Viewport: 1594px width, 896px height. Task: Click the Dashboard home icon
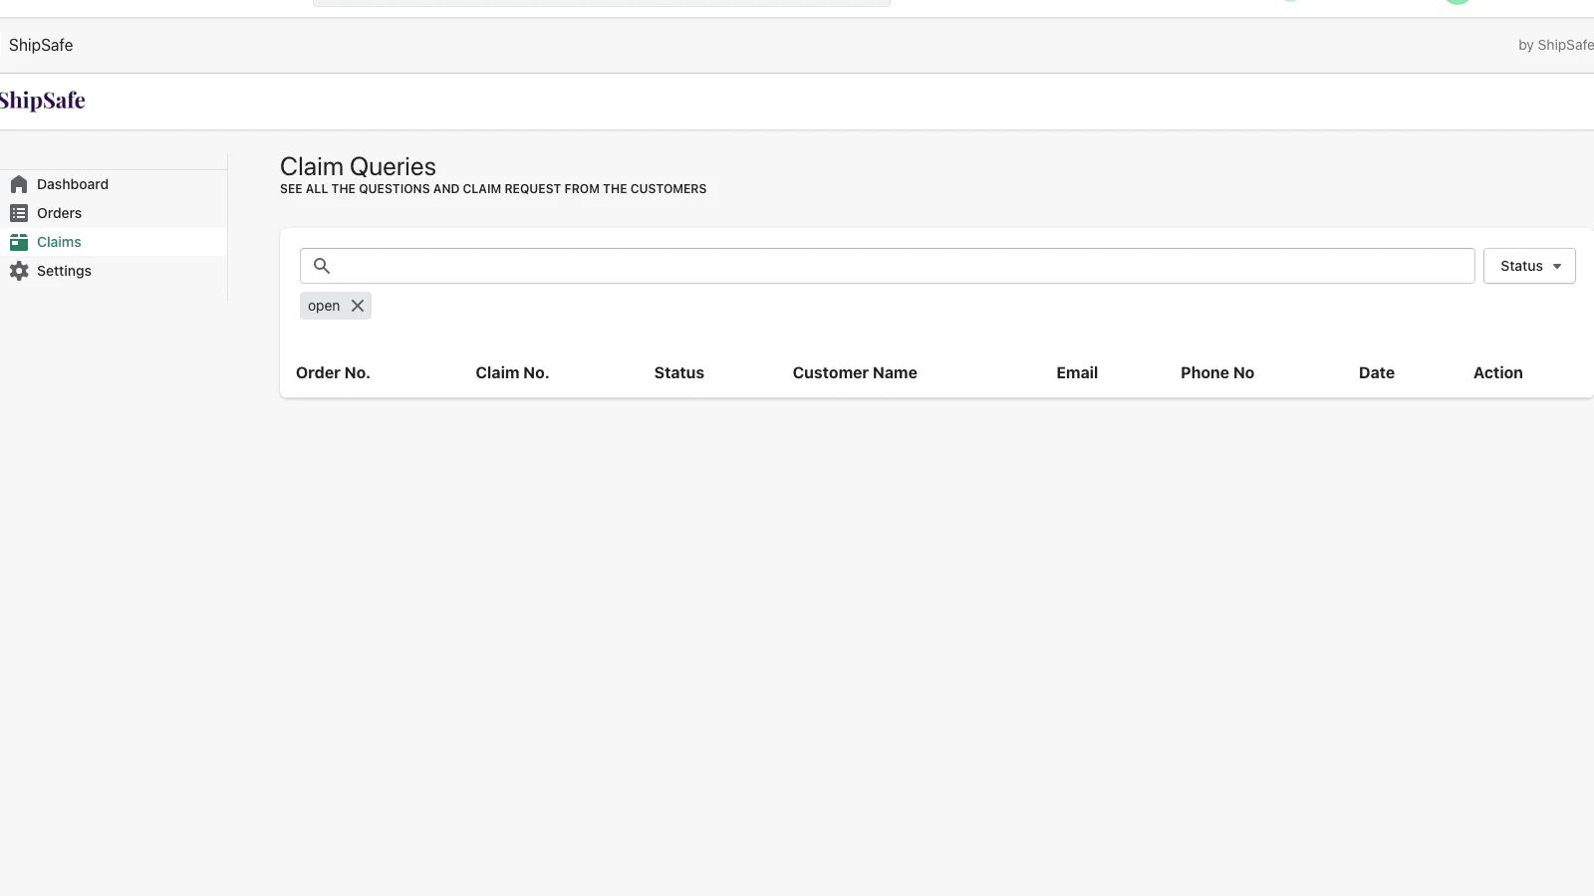pyautogui.click(x=19, y=184)
